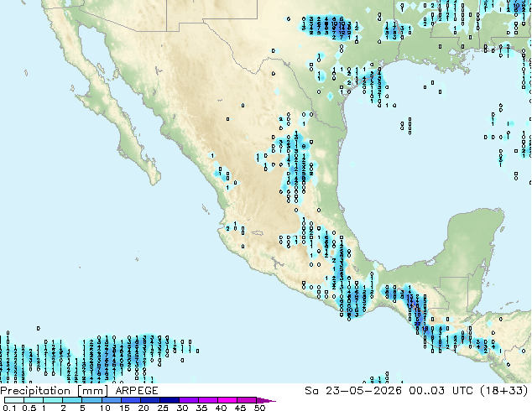Click the date '23-05-2026' in the footer

click(x=363, y=391)
